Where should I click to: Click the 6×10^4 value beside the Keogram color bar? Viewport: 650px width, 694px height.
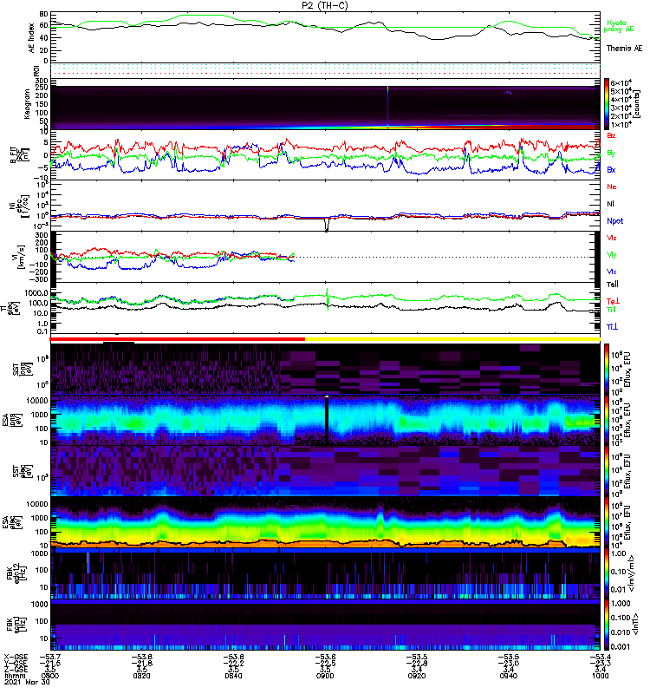click(x=621, y=83)
